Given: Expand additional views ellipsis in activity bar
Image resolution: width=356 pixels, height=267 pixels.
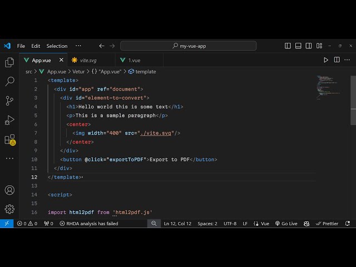Looking at the screenshot, I should click(9, 159).
